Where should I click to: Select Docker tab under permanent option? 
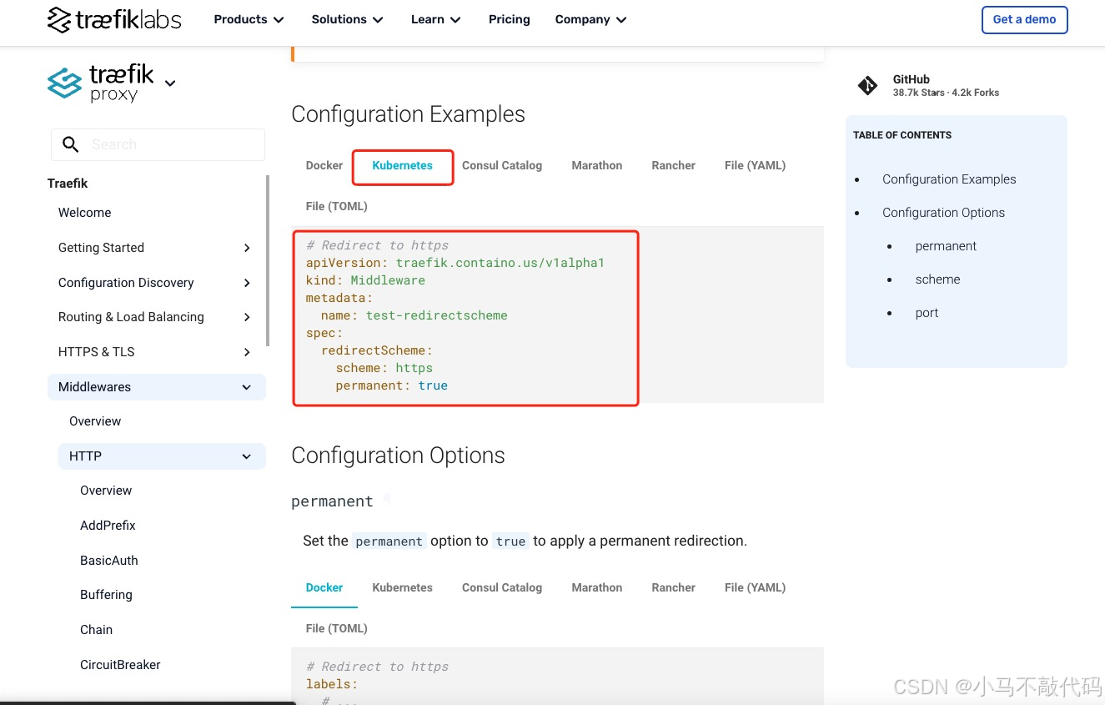pyautogui.click(x=324, y=587)
